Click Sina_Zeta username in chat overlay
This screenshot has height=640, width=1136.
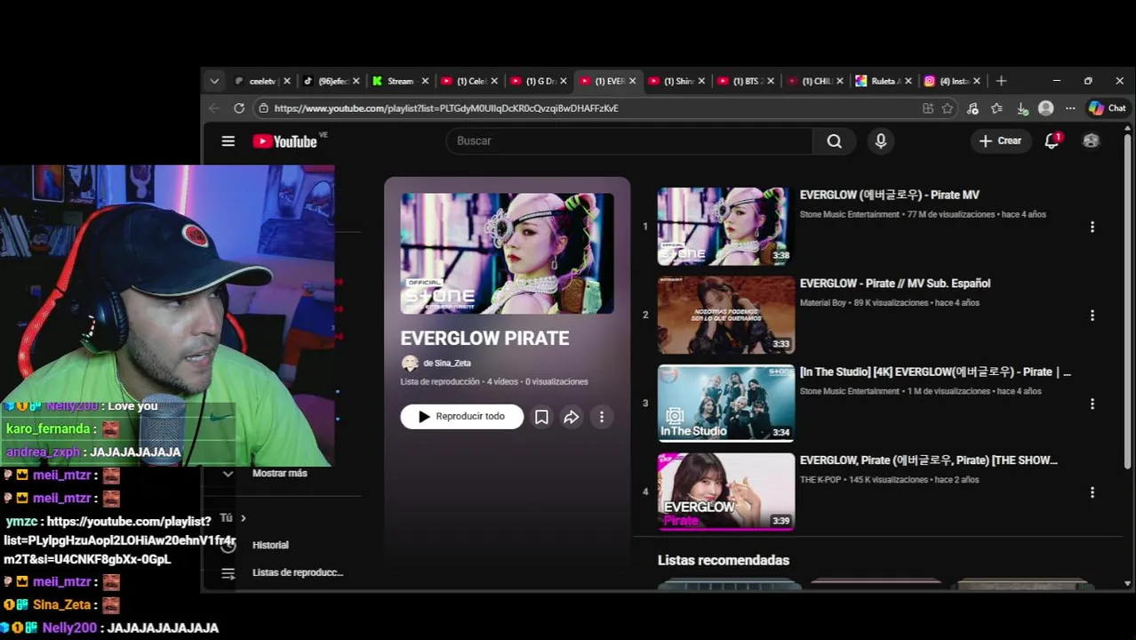tap(62, 604)
